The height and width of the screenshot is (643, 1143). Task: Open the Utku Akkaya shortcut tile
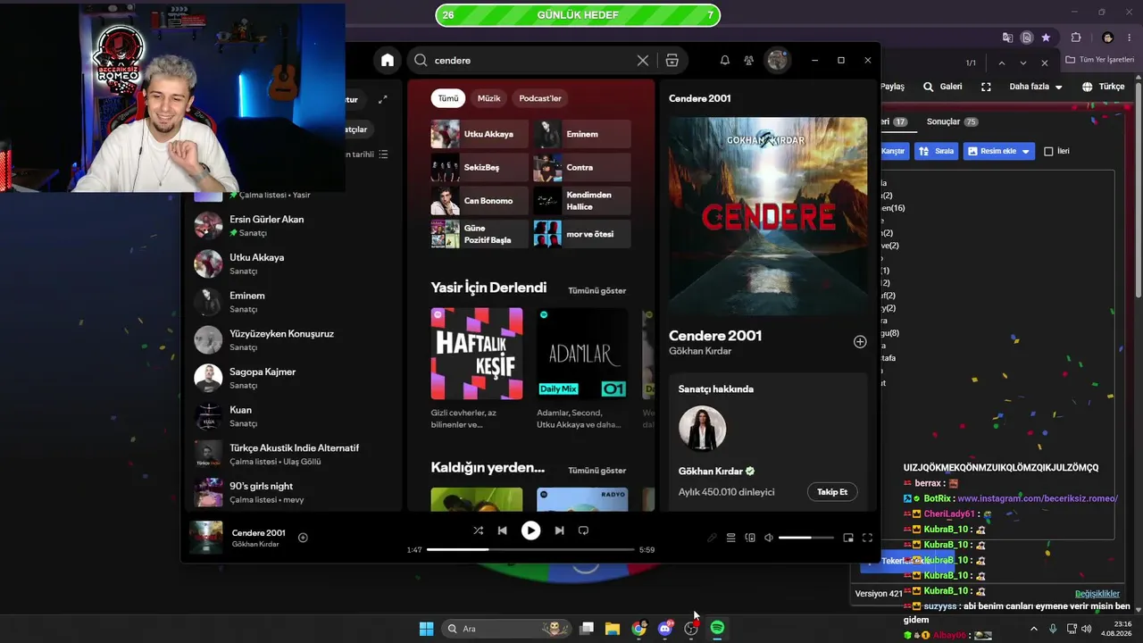(480, 134)
